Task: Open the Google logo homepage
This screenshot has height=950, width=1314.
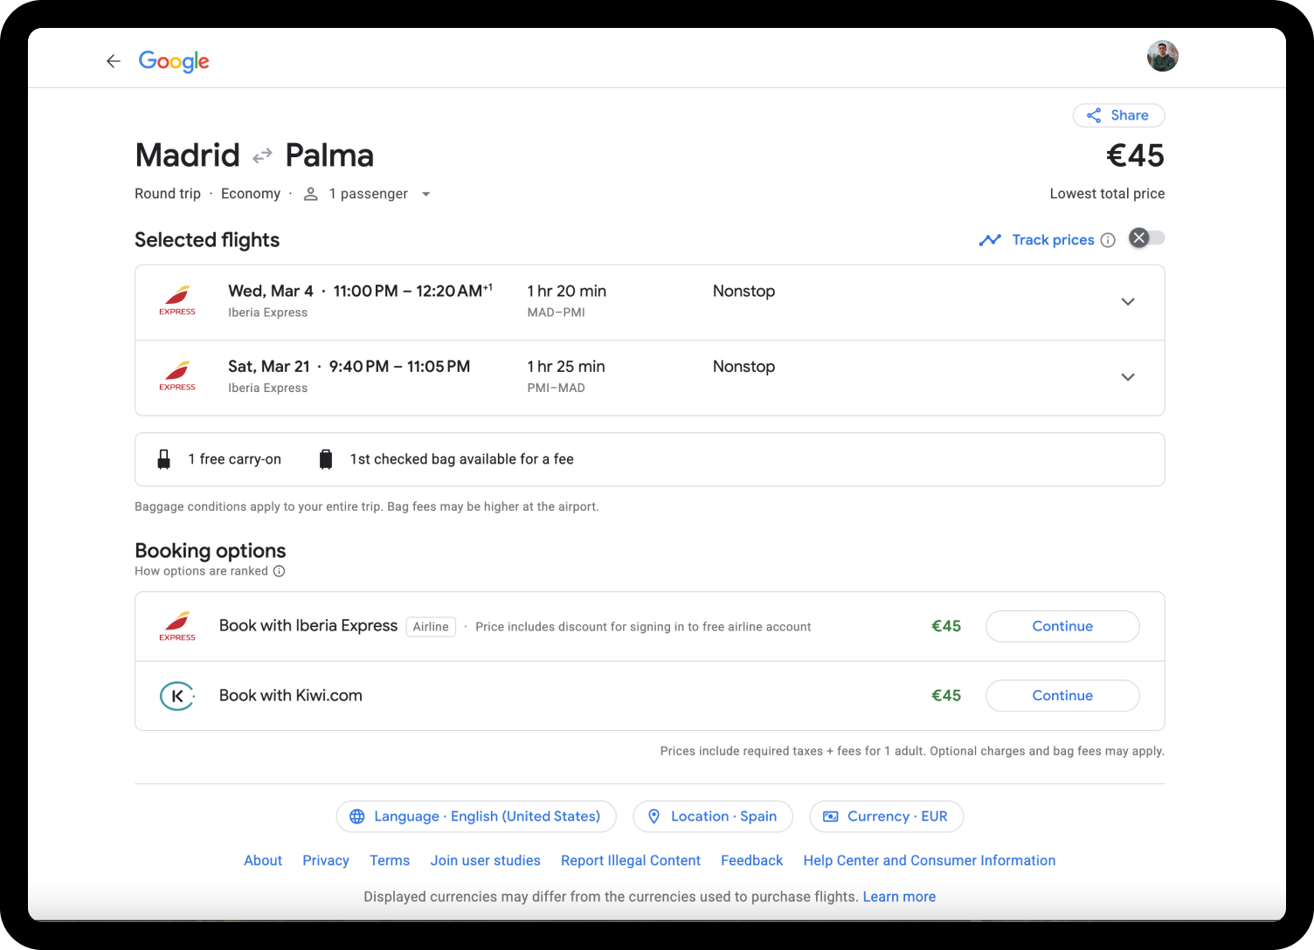Action: (x=174, y=61)
